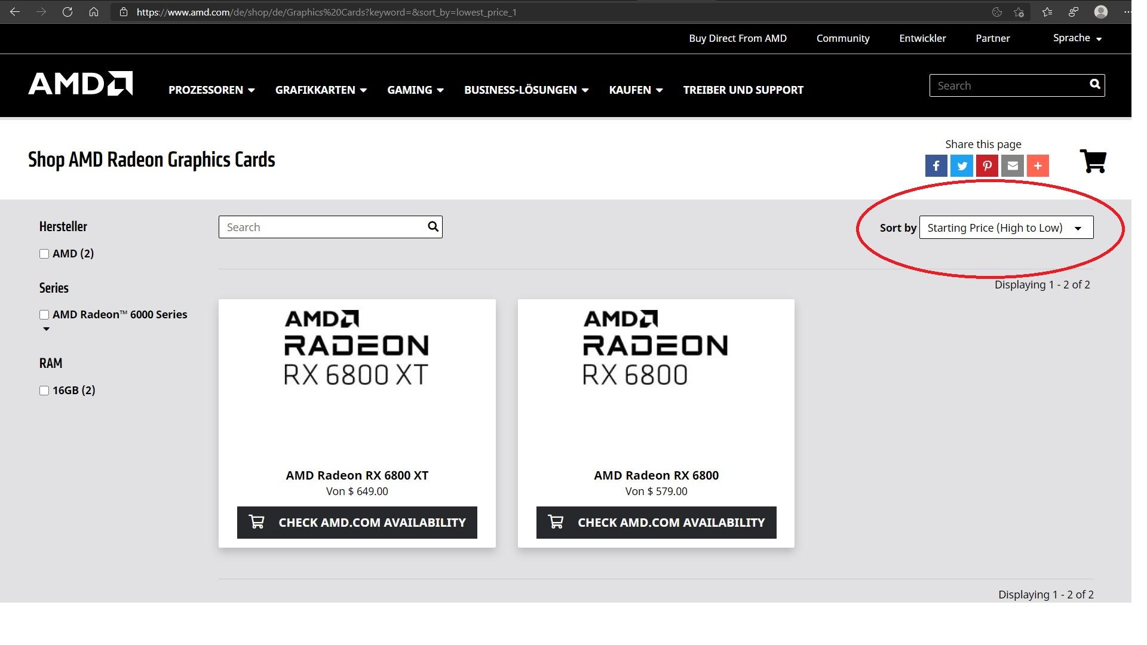1147x645 pixels.
Task: Share page by email icon
Action: click(x=1013, y=165)
